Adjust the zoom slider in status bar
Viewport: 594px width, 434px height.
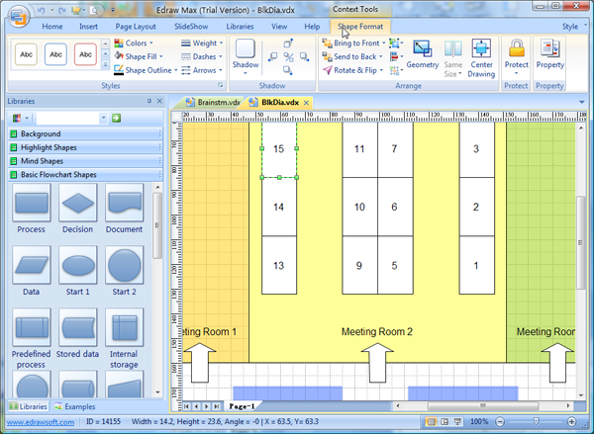point(536,422)
